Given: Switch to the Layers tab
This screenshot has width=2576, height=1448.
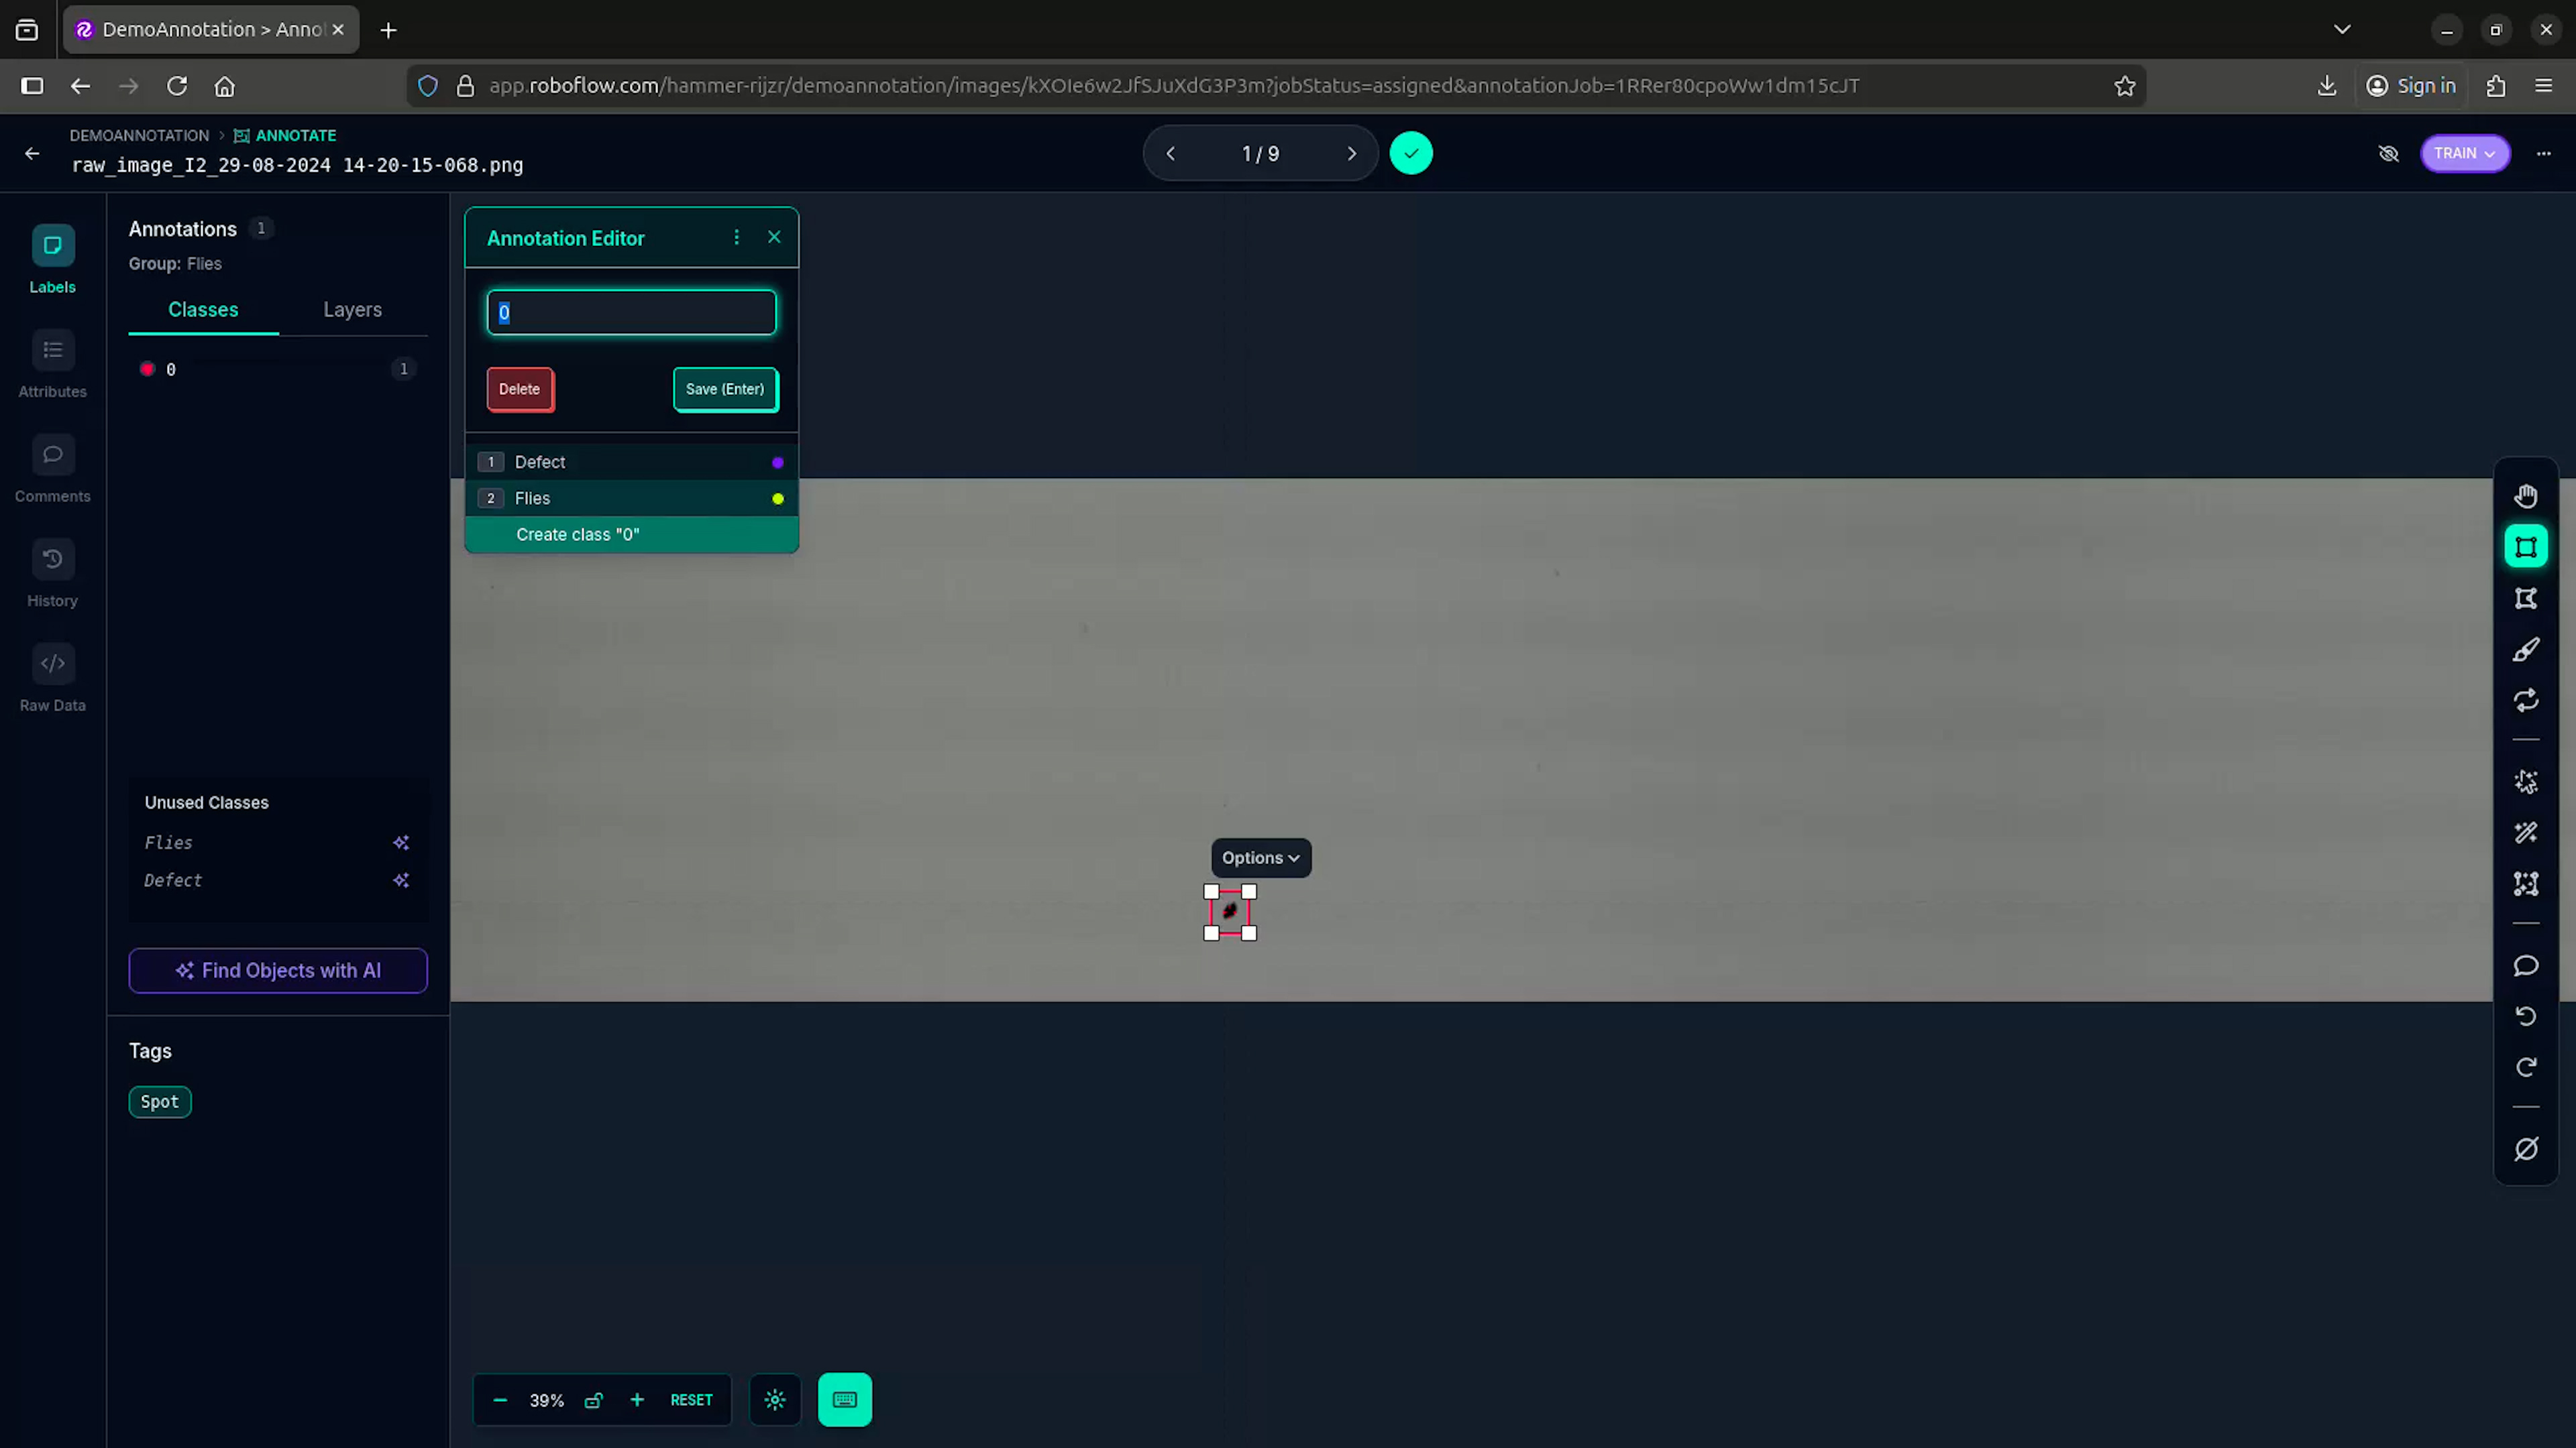Looking at the screenshot, I should coord(352,310).
